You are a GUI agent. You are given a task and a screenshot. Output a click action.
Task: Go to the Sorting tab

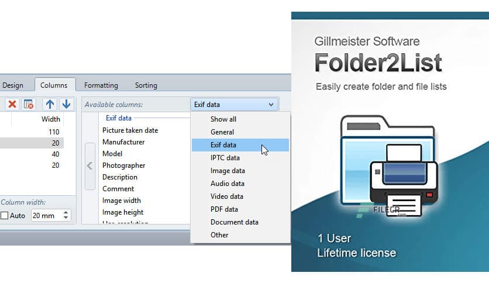[x=146, y=85]
